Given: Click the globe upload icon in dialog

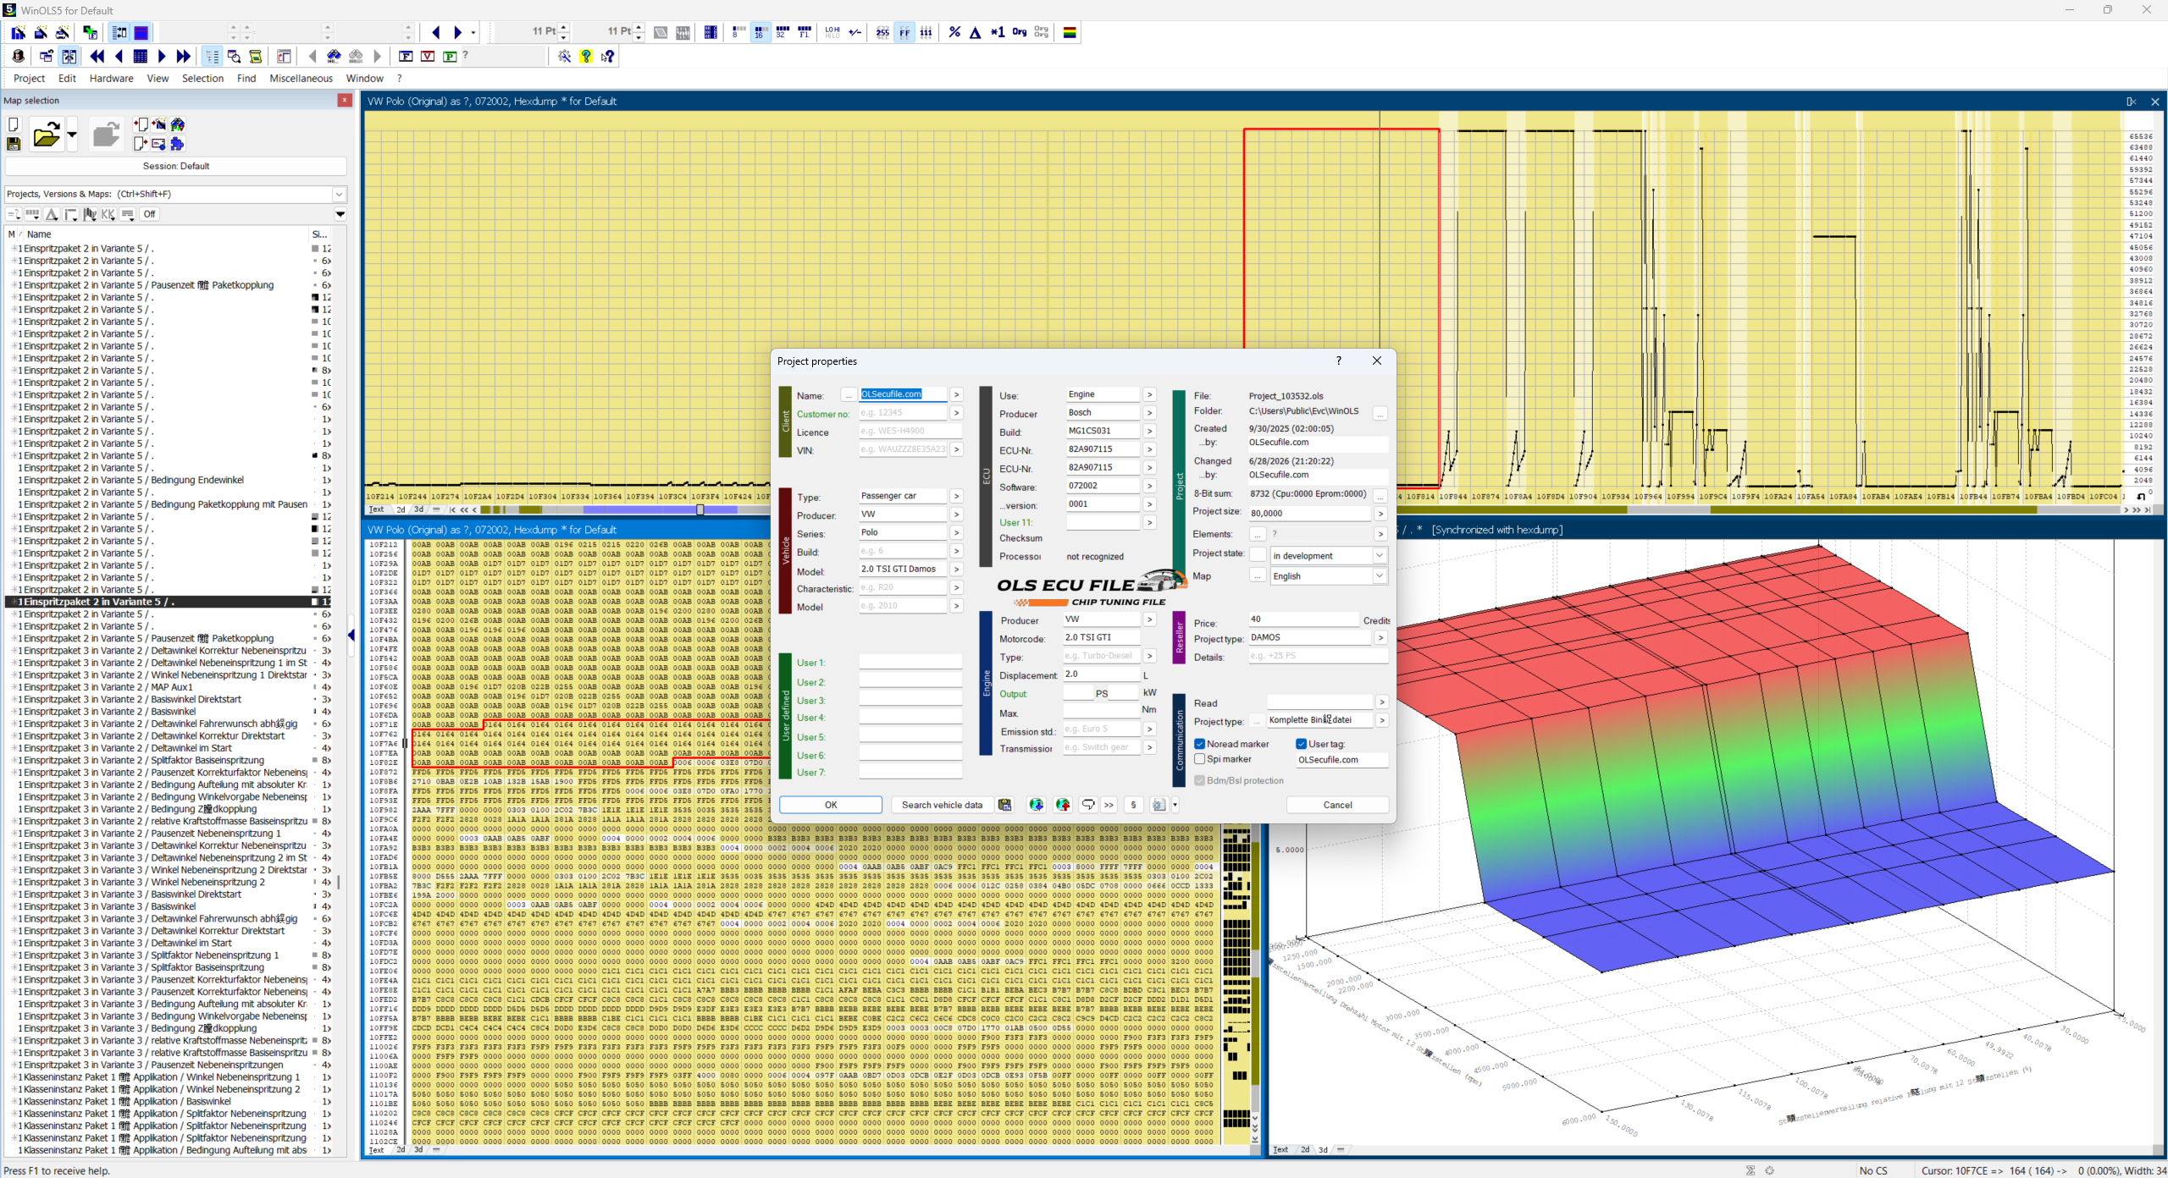Looking at the screenshot, I should [x=1063, y=805].
